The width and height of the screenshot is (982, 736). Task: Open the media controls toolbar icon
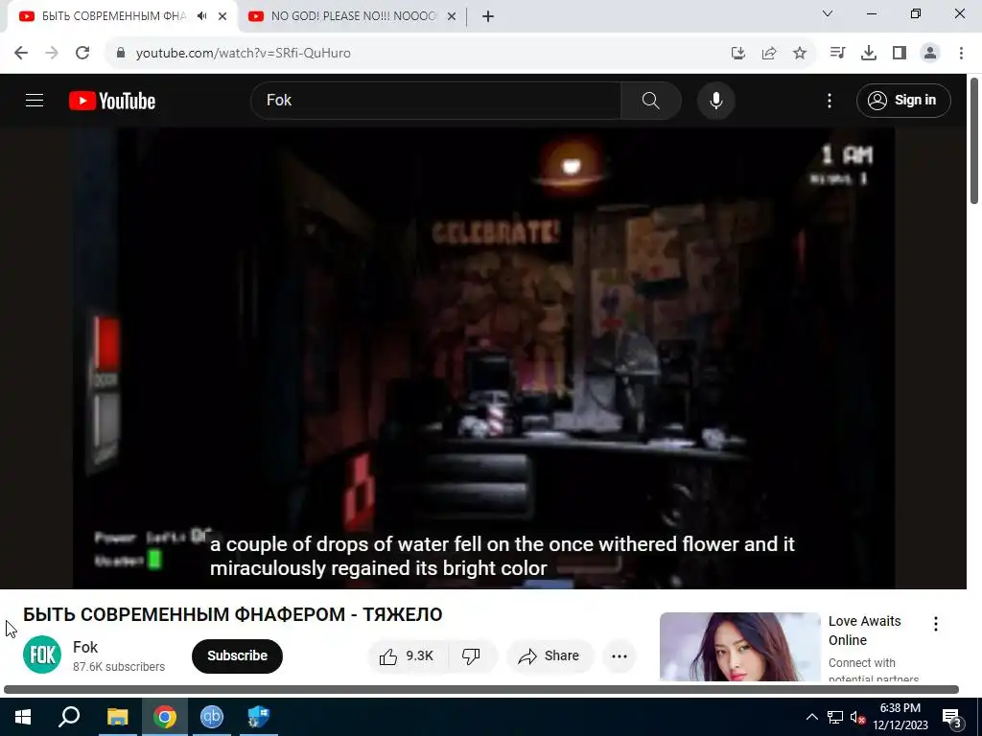(837, 54)
